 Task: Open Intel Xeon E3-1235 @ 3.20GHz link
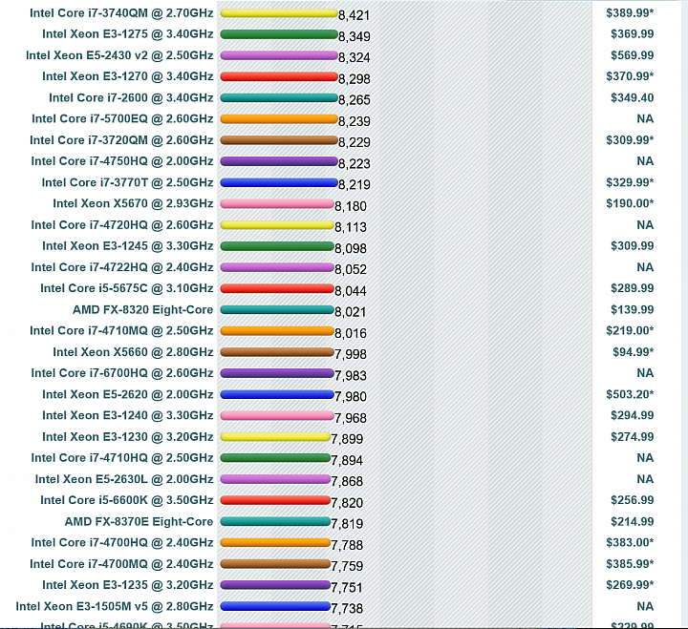click(x=128, y=585)
